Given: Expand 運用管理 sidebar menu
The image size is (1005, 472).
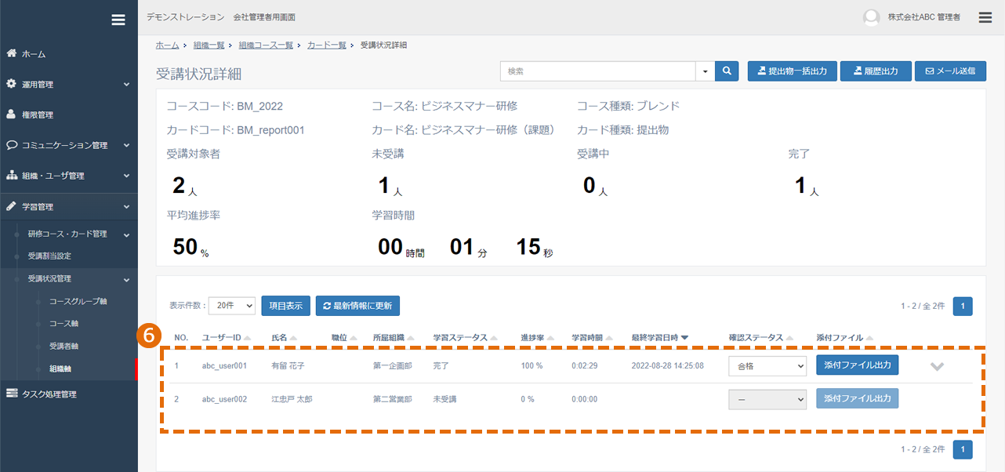Looking at the screenshot, I should point(69,84).
